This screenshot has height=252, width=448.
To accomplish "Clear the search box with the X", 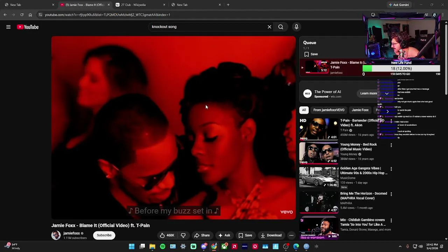I will pos(269,27).
